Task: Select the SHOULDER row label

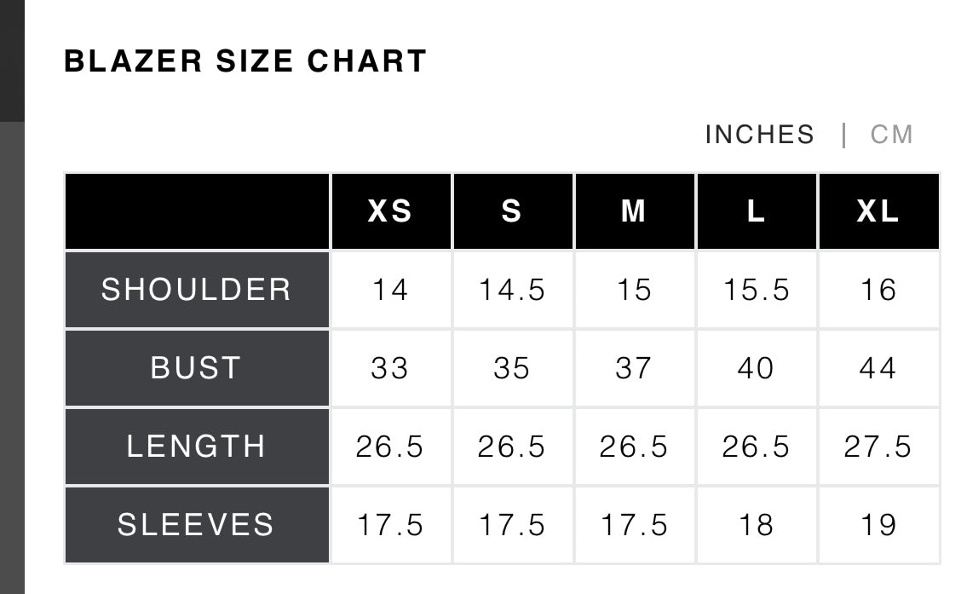Action: (x=197, y=290)
